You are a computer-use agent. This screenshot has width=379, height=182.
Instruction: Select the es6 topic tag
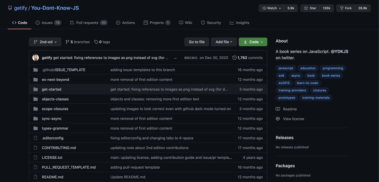(281, 76)
